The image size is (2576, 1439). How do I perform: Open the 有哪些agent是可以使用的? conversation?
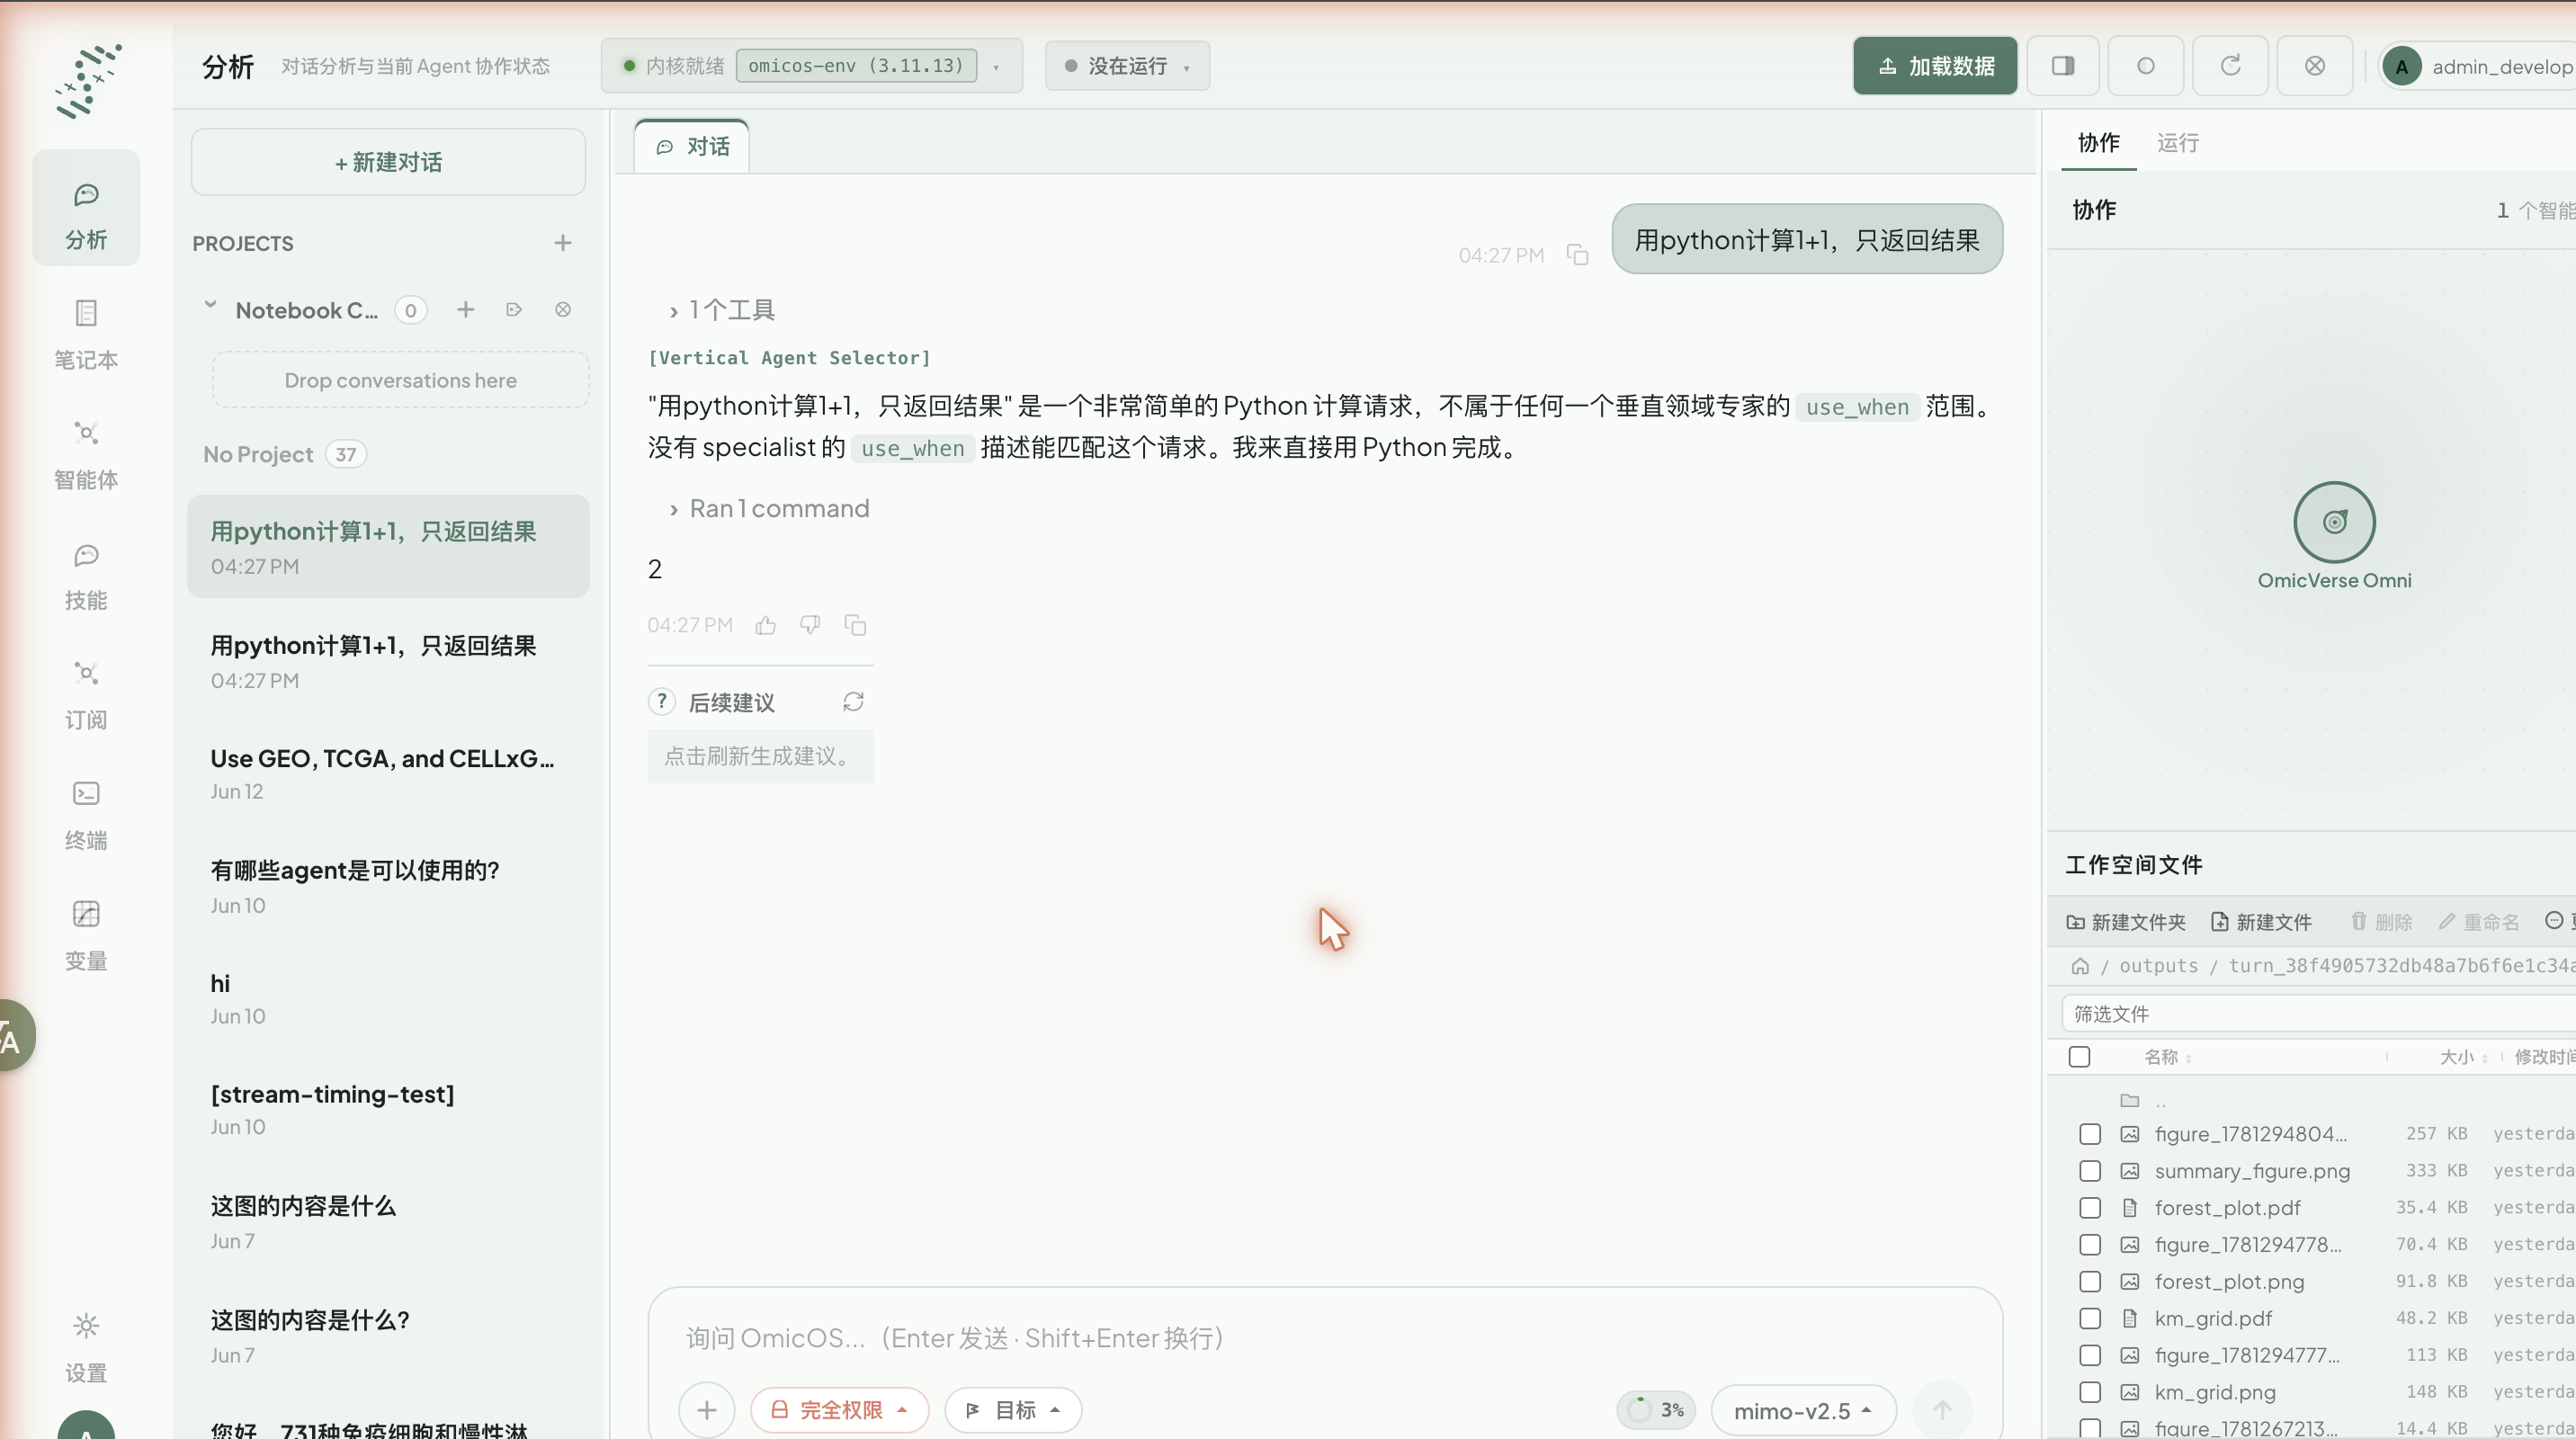point(388,887)
